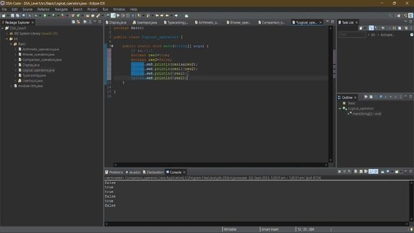Click the Open Perspective icon

click(398, 16)
